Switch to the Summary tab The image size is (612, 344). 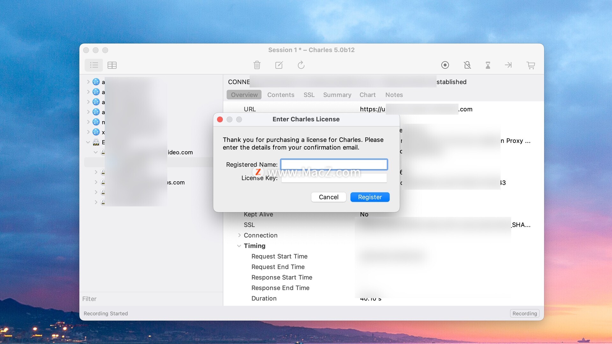click(337, 95)
